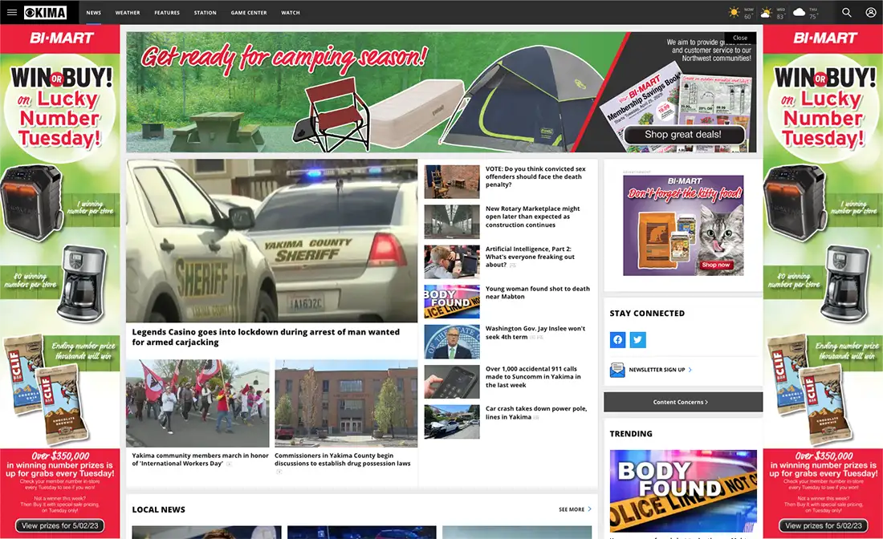Open marchers with flags thumbnail
883x539 pixels.
pos(197,403)
